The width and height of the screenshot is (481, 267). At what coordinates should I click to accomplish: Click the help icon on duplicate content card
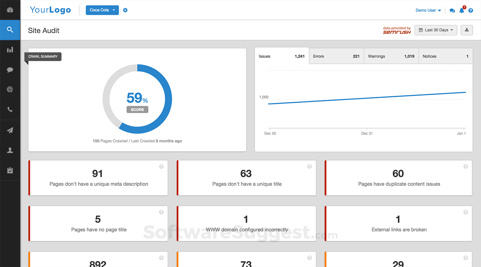pos(466,166)
